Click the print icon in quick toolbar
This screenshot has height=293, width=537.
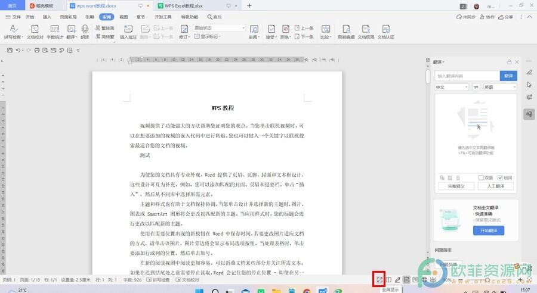(37, 50)
